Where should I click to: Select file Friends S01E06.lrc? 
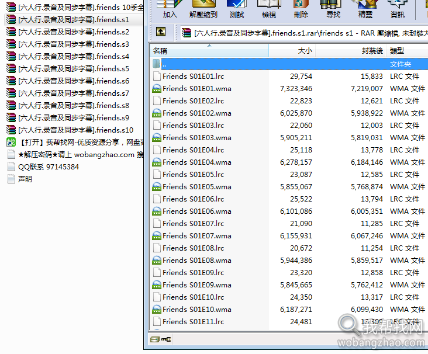point(194,199)
